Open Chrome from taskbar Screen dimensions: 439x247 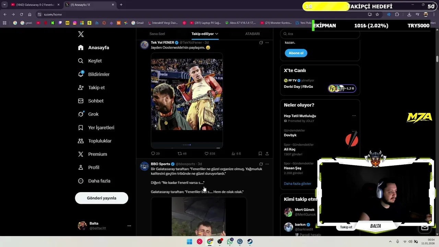(210, 242)
